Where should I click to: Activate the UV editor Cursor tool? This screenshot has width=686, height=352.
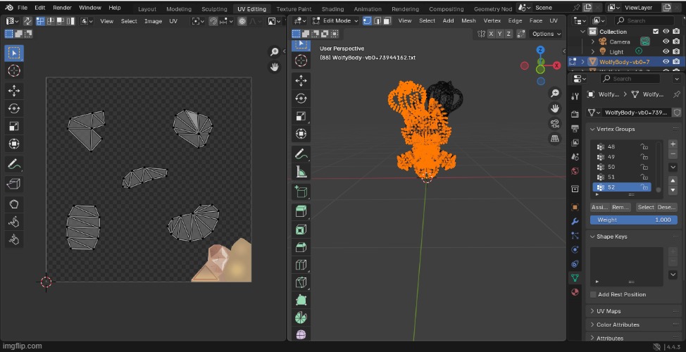14,70
